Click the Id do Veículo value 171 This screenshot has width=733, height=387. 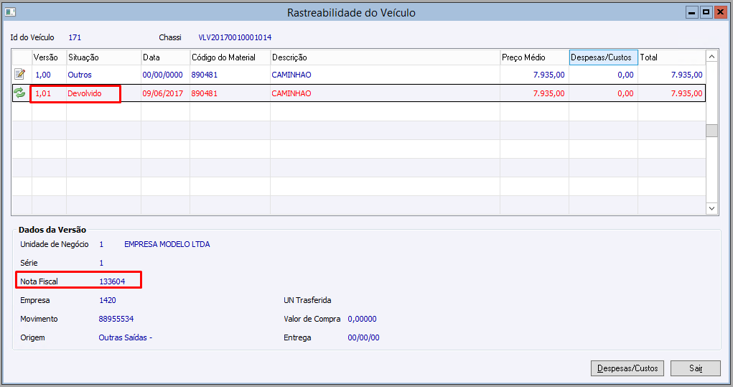point(75,37)
